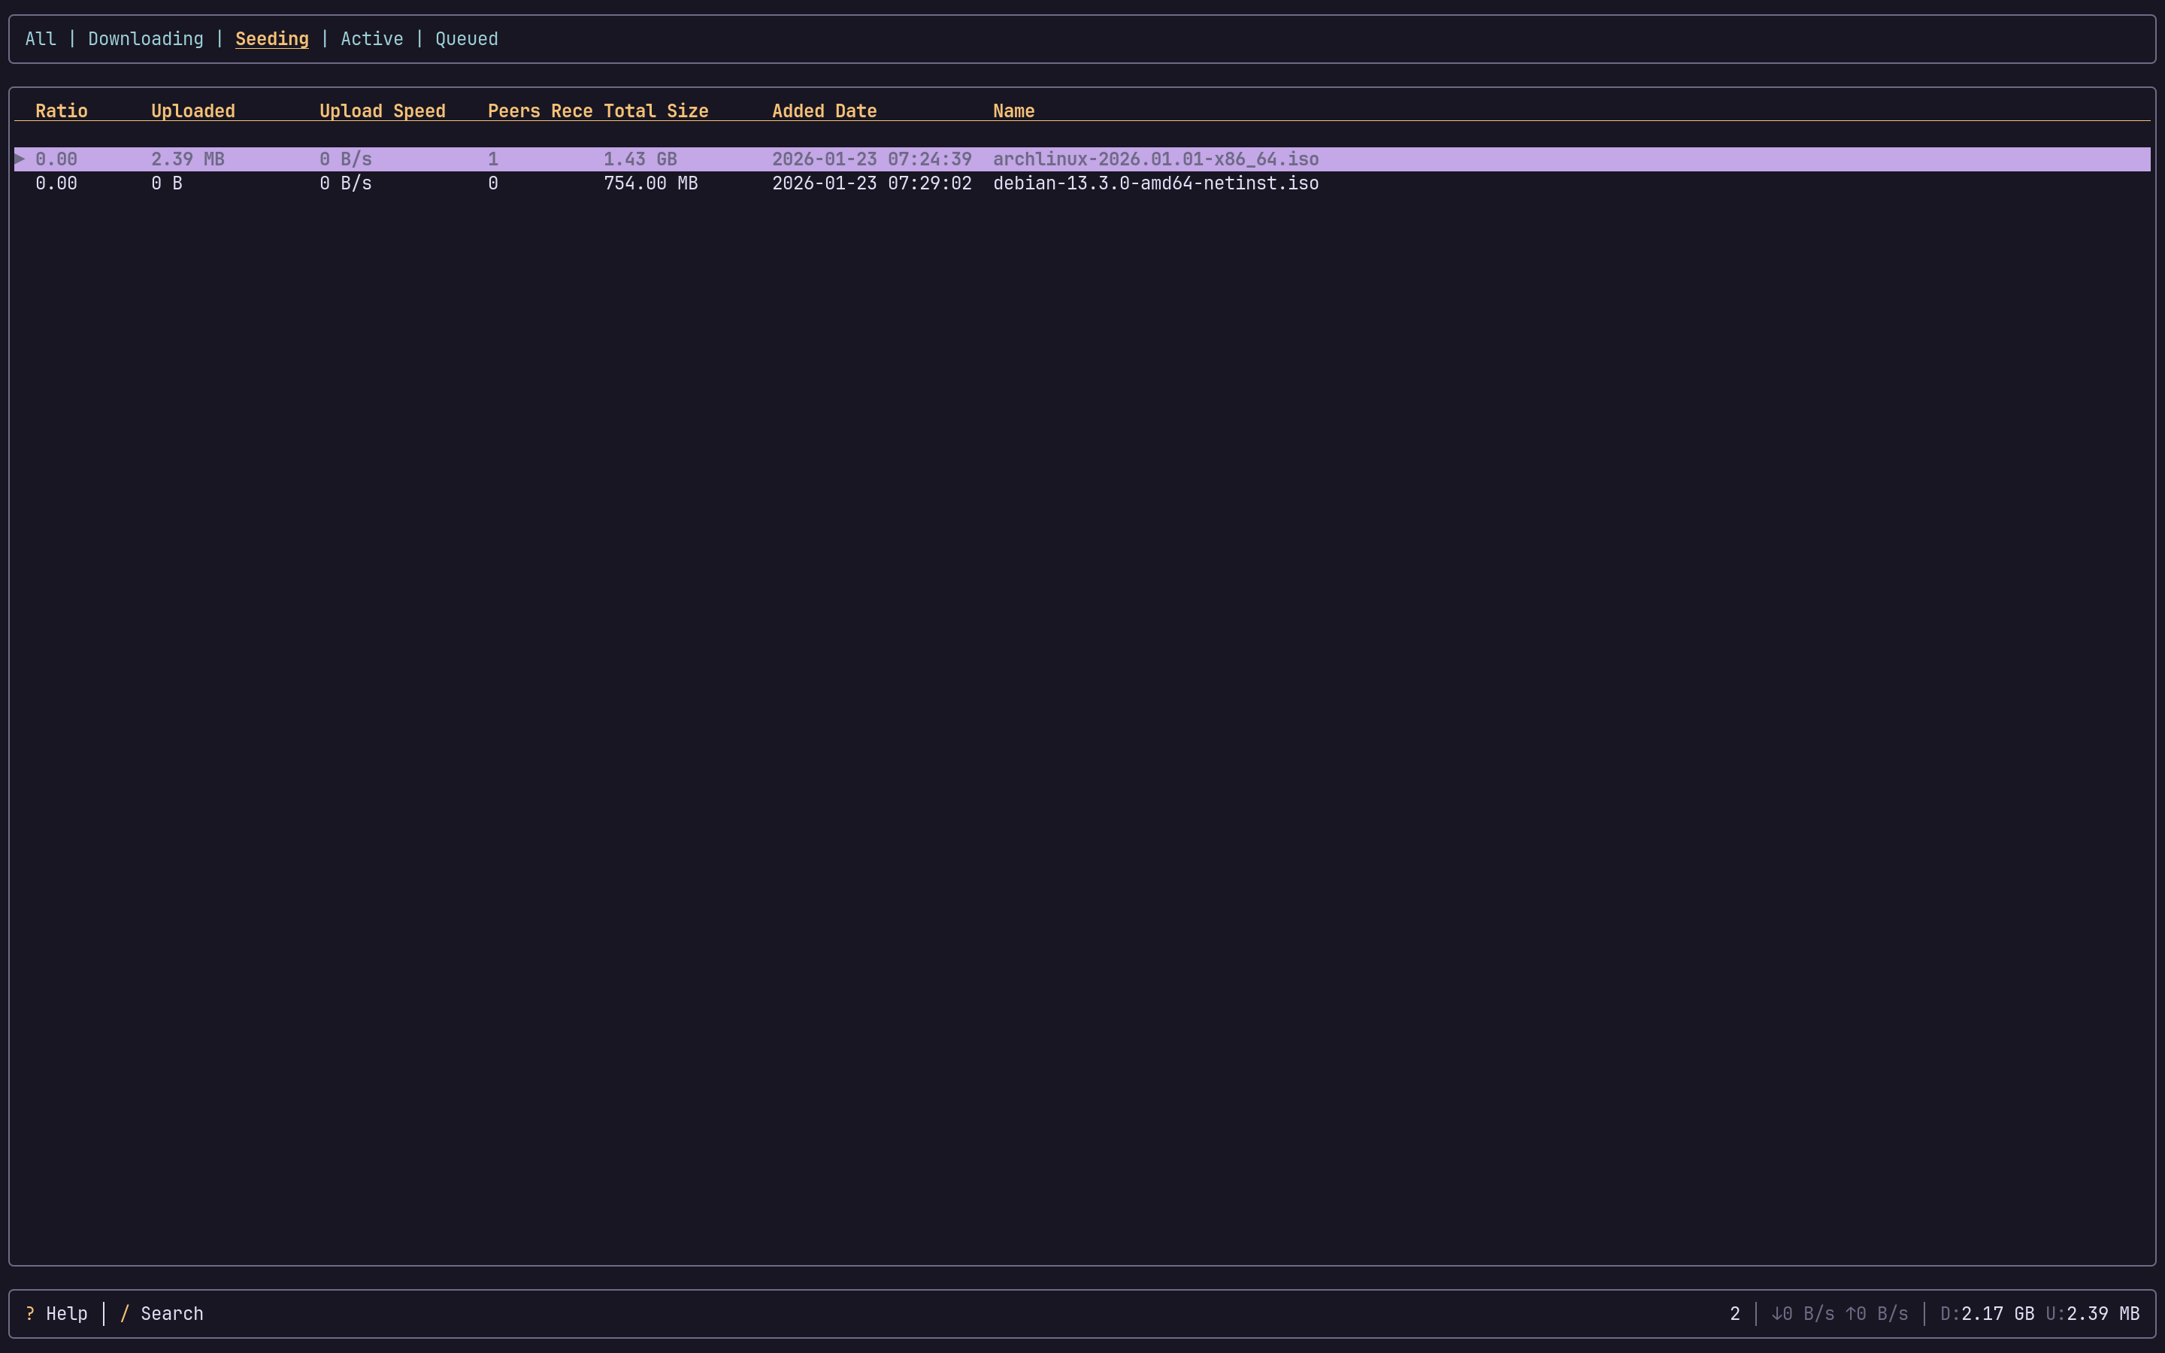Screen dimensions: 2165x1353
Task: Sort torrents by Ratio column
Action: (61, 110)
